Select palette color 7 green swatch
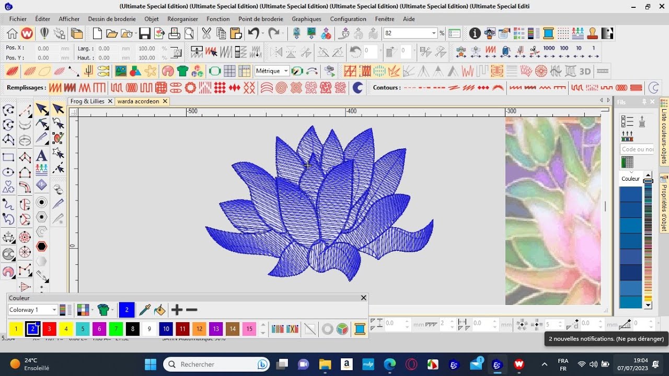Screen dimensions: 669x376 (116, 329)
